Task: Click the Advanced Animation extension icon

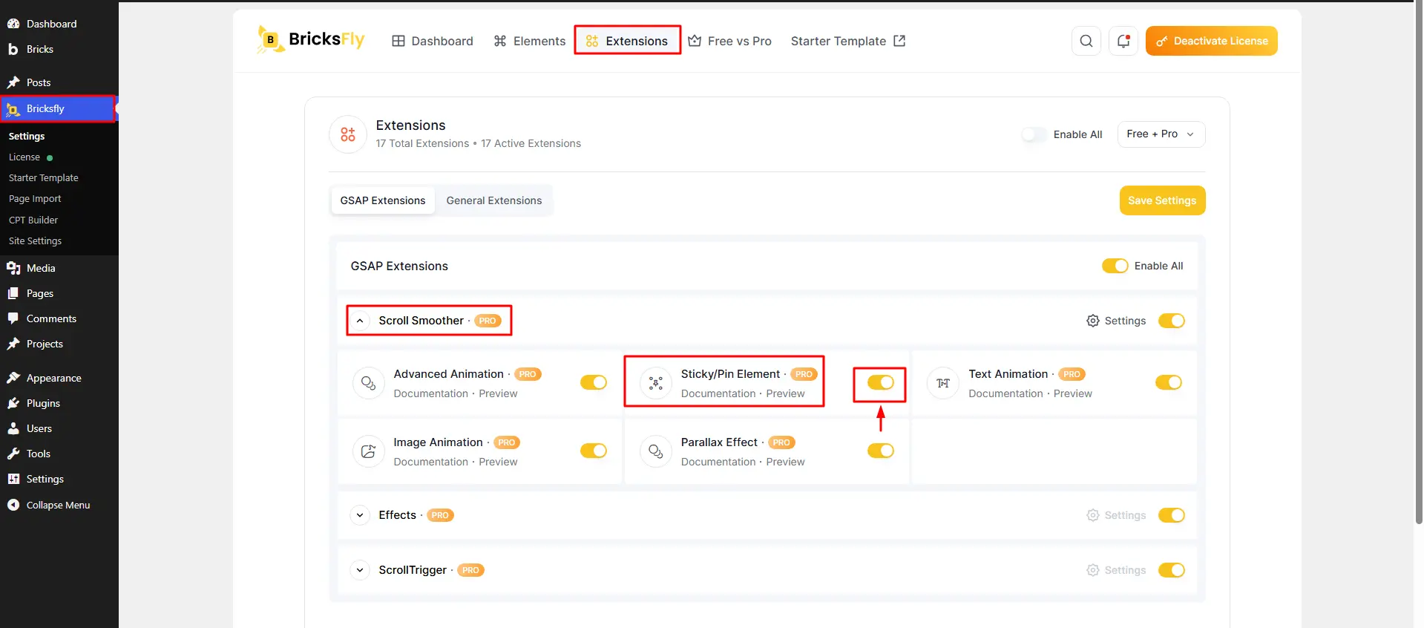Action: 368,383
